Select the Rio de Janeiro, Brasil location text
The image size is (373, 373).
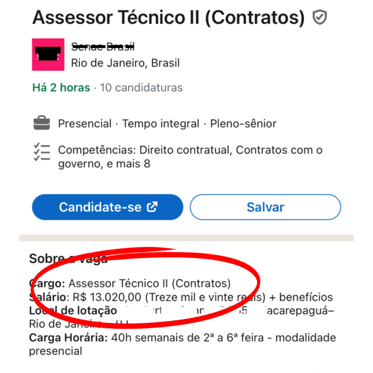pyautogui.click(x=125, y=63)
